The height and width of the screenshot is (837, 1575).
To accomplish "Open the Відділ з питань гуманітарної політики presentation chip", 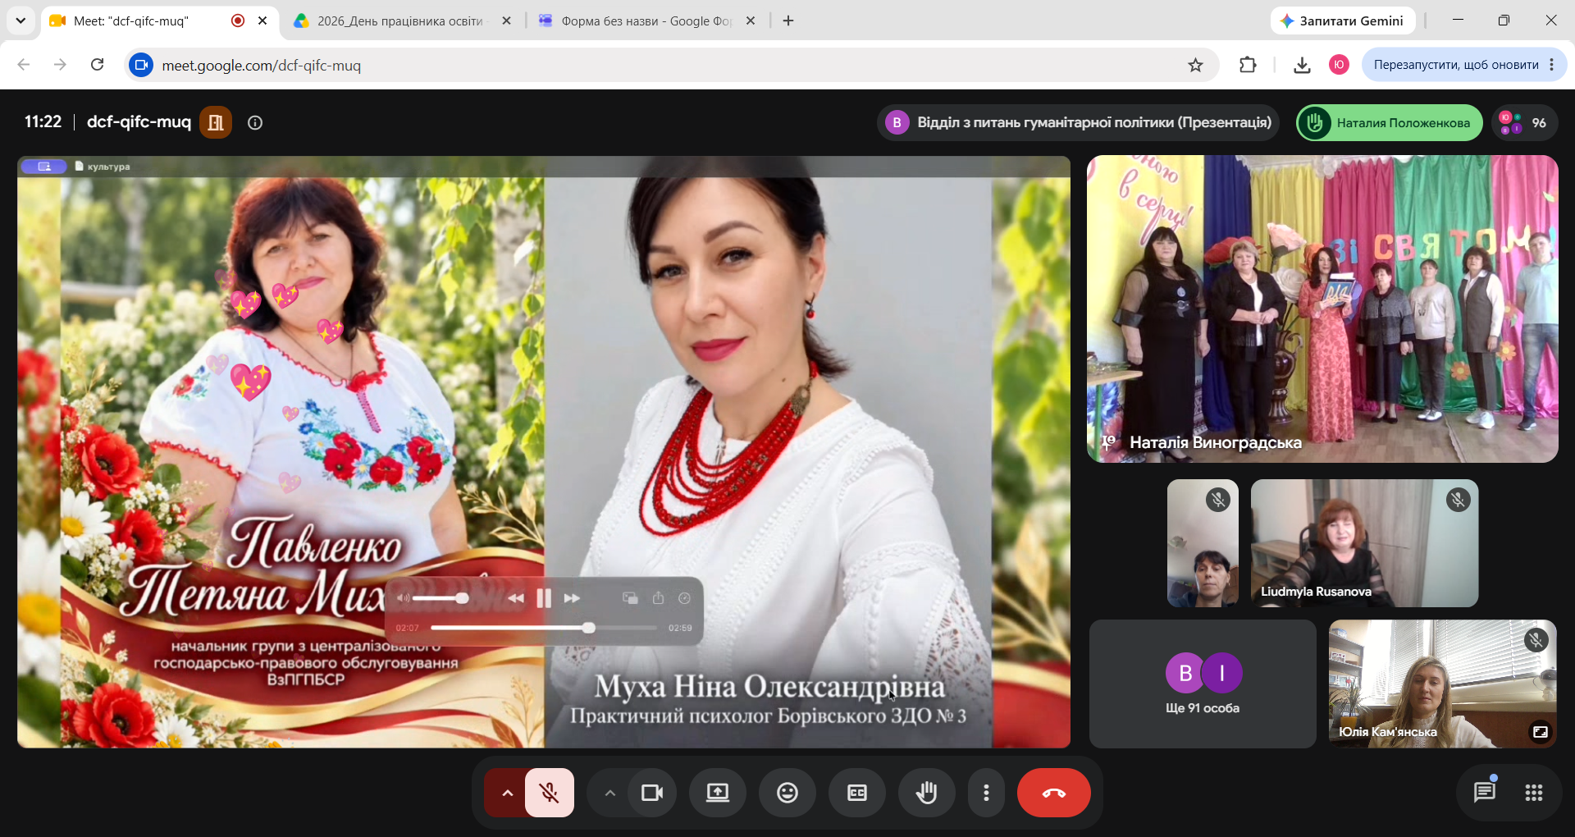I will [x=1079, y=122].
